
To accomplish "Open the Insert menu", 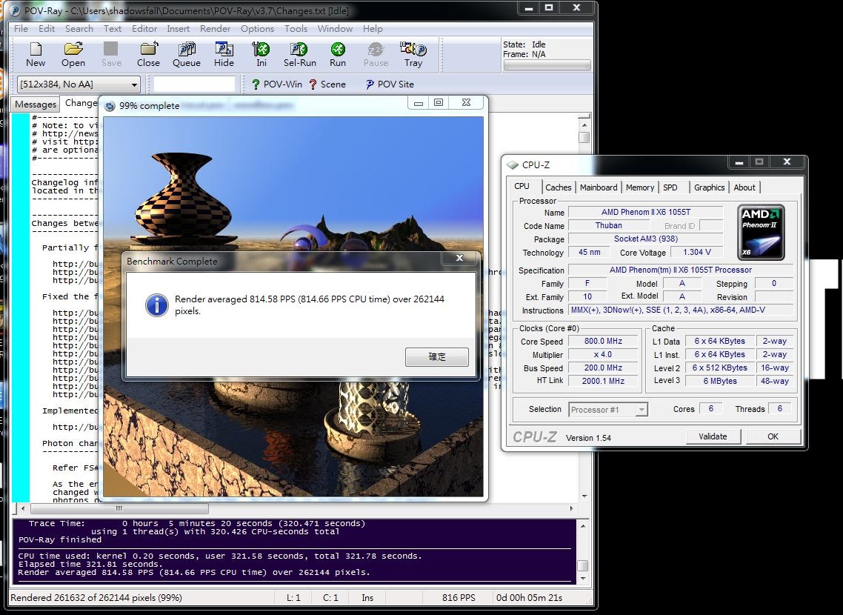I will [178, 29].
